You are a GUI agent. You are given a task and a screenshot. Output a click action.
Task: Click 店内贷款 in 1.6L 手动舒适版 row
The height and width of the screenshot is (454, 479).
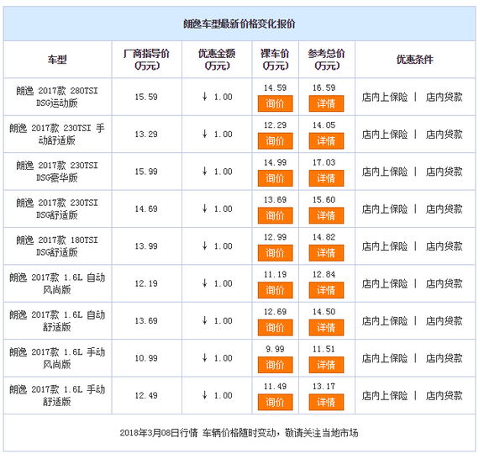[445, 395]
